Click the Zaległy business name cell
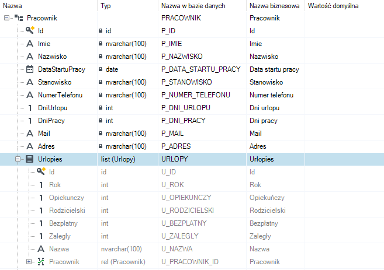 [275, 236]
